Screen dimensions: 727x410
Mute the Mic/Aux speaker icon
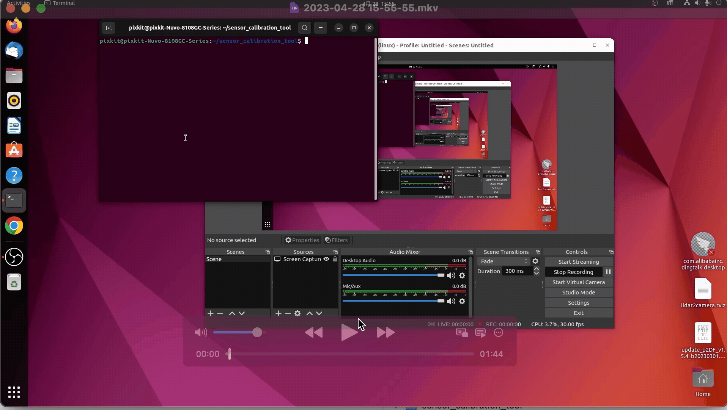pos(451,301)
